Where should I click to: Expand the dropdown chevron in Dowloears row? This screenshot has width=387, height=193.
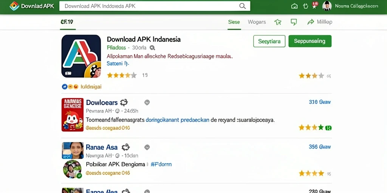pos(147,103)
